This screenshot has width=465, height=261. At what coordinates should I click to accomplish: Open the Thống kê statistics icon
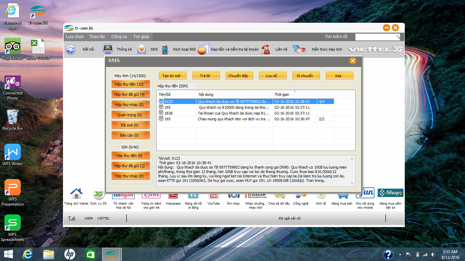(108, 50)
